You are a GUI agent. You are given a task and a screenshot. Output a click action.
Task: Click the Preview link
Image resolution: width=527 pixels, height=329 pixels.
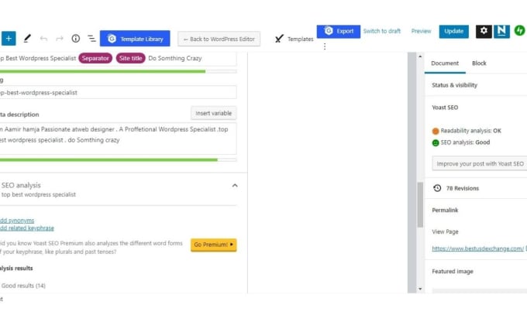pos(421,31)
